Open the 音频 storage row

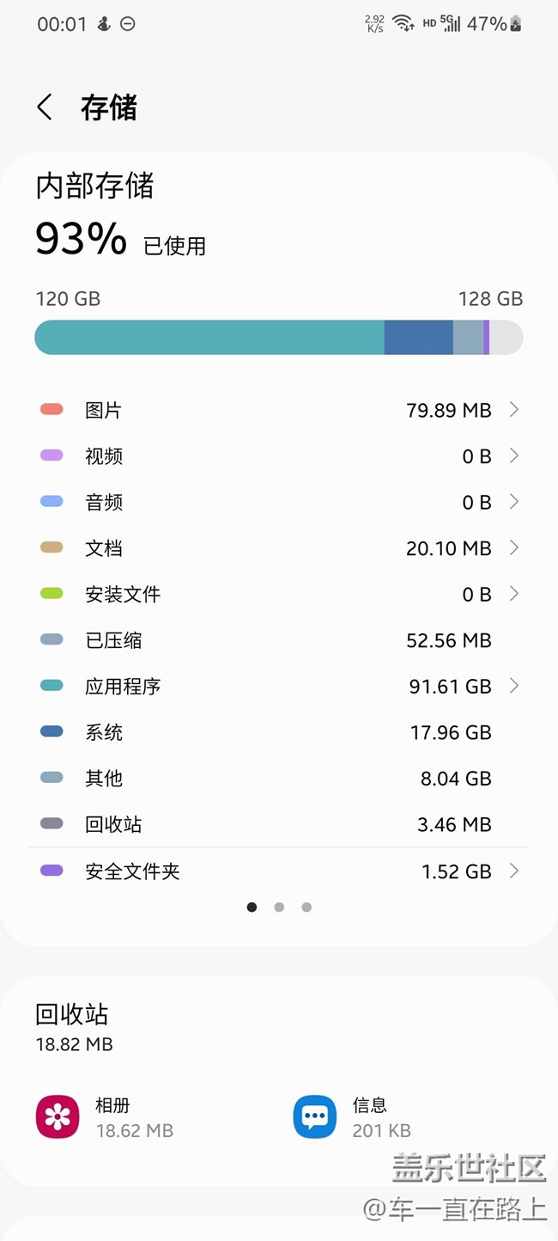coord(279,502)
